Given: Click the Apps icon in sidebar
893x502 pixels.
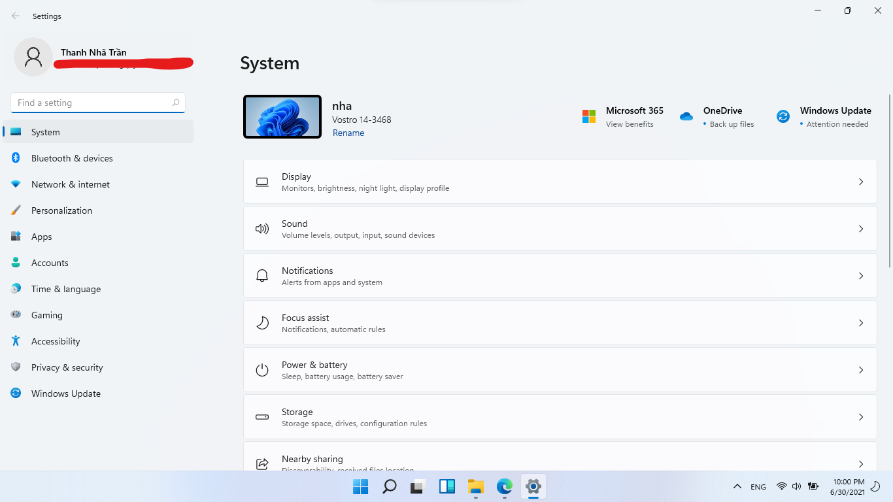Looking at the screenshot, I should 16,237.
